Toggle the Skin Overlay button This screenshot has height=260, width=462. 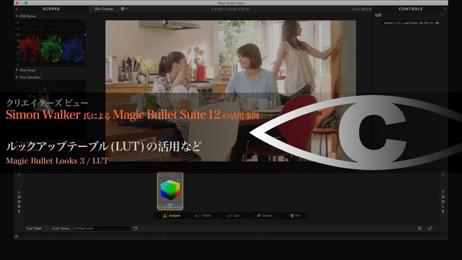point(104,9)
